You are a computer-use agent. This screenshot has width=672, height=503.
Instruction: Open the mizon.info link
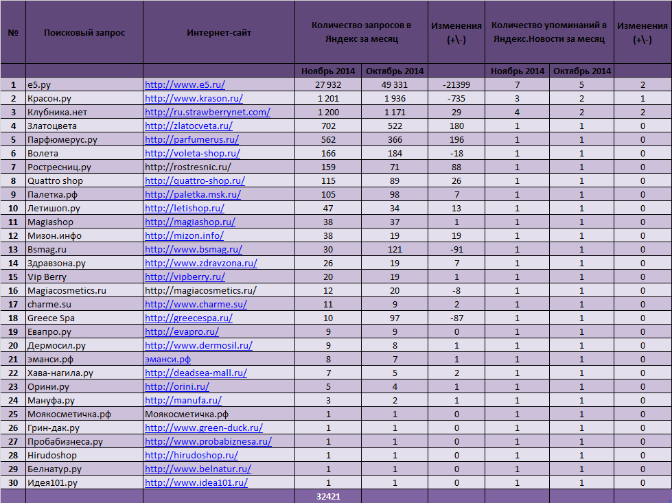pyautogui.click(x=184, y=235)
